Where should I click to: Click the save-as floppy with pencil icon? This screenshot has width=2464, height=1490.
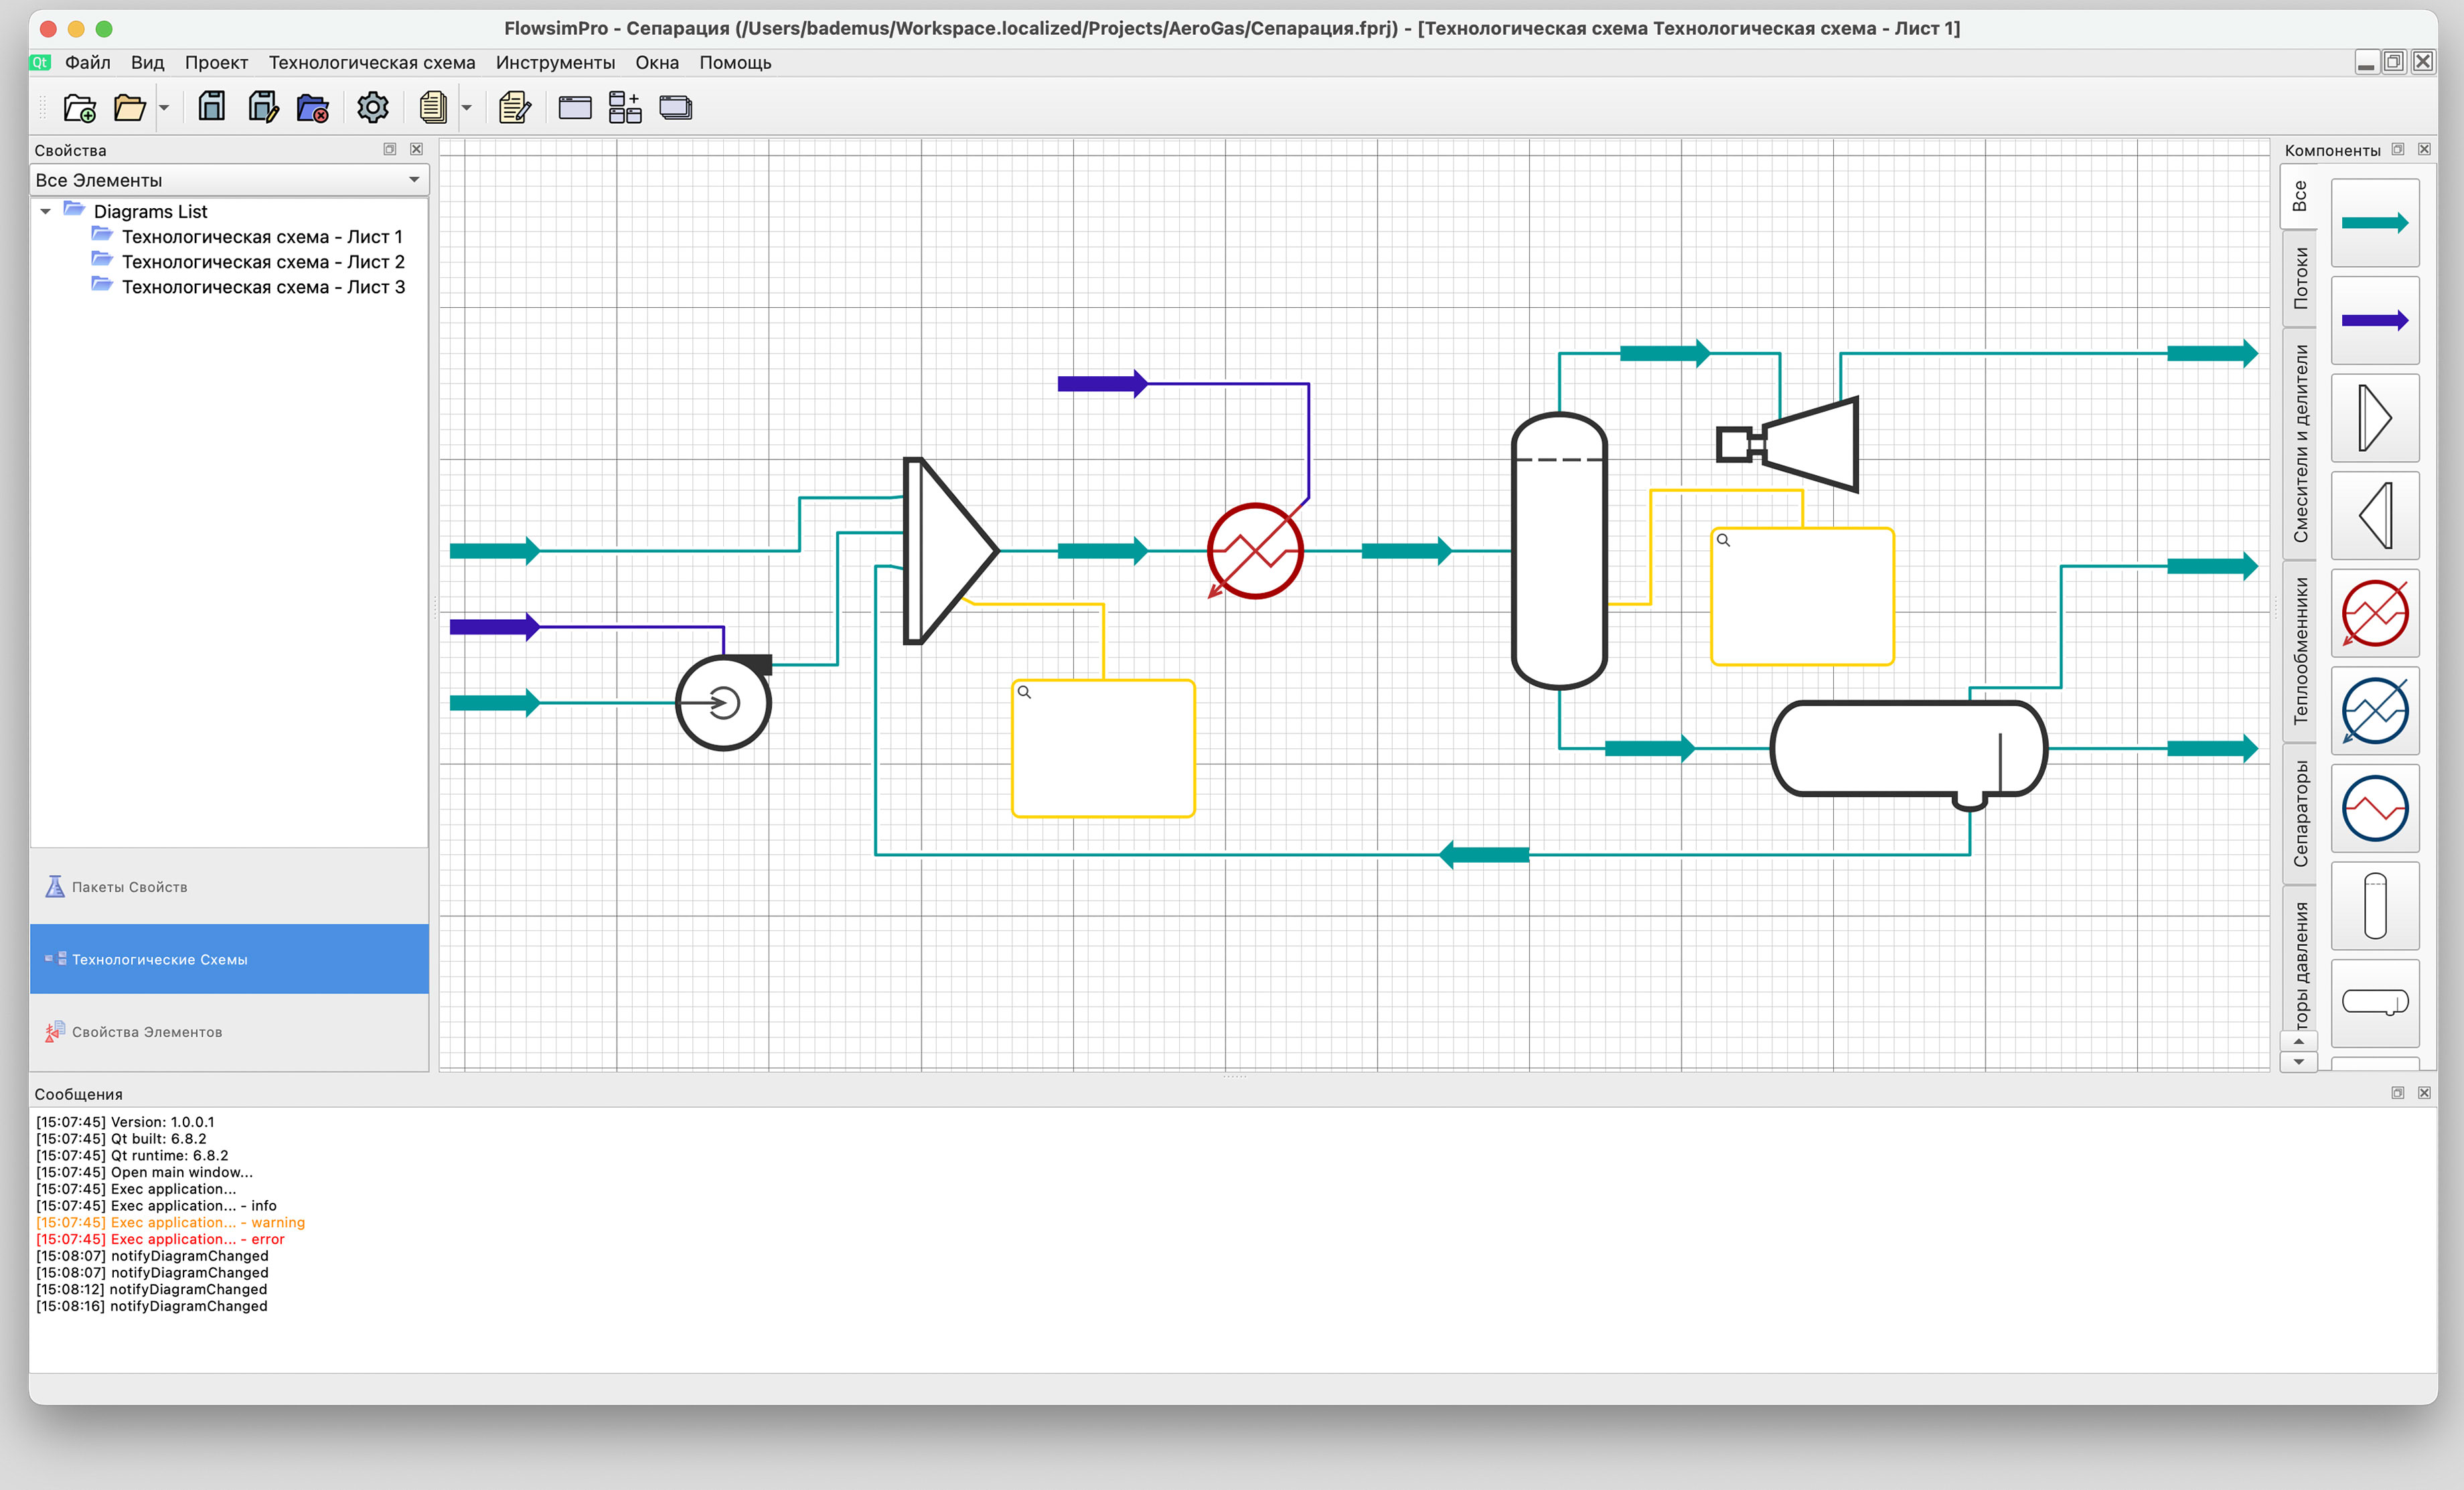coord(263,107)
